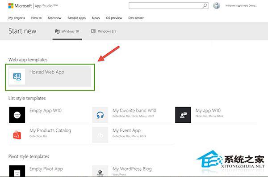Click the My WordPress Blog icon

click(x=100, y=171)
